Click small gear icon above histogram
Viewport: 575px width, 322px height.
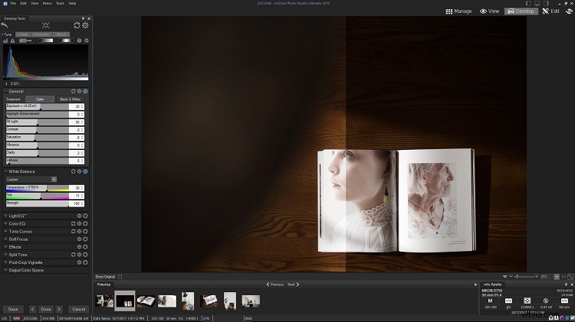pyautogui.click(x=87, y=41)
